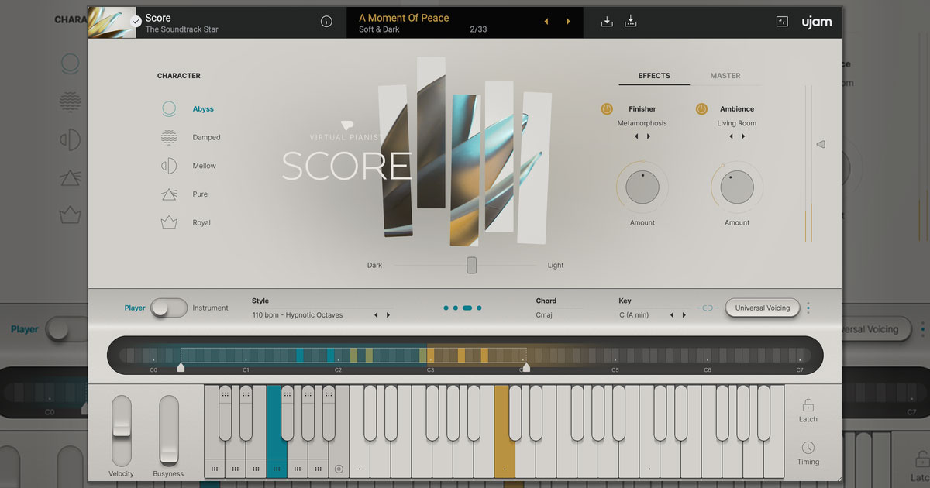
Task: Click the Pure character label
Action: 200,194
